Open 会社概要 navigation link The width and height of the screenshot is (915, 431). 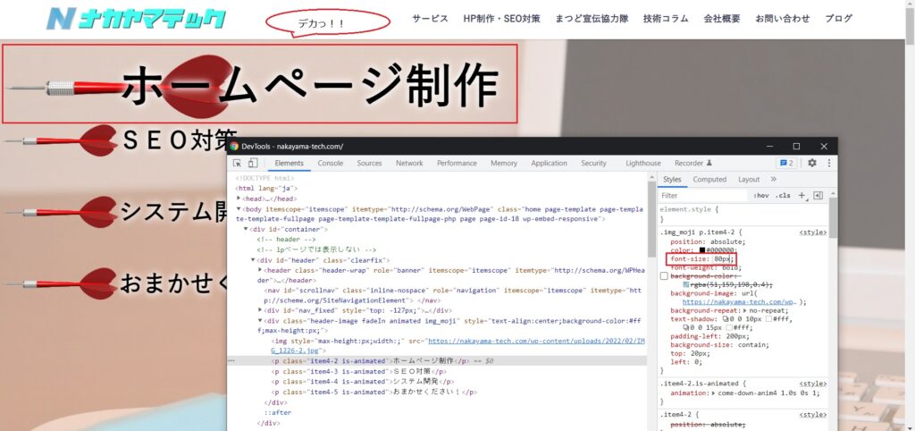click(722, 19)
